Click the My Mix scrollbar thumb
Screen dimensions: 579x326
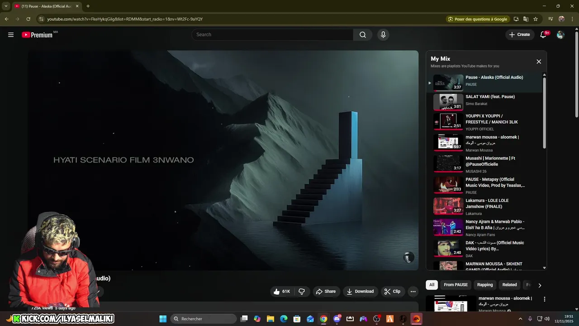coord(544,113)
